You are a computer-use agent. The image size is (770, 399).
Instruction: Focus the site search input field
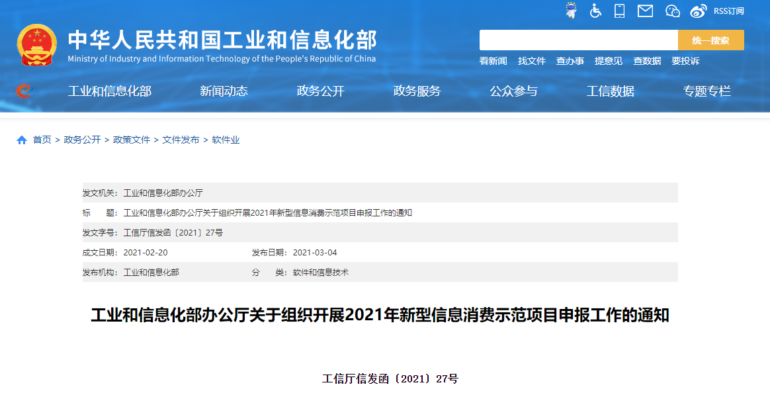(x=578, y=40)
